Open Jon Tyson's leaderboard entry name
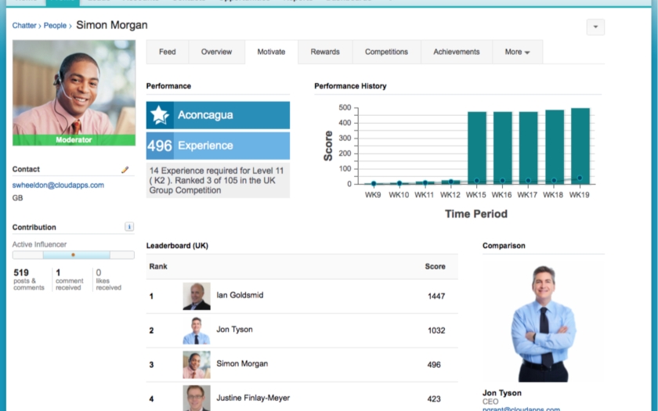This screenshot has width=658, height=411. 234,330
